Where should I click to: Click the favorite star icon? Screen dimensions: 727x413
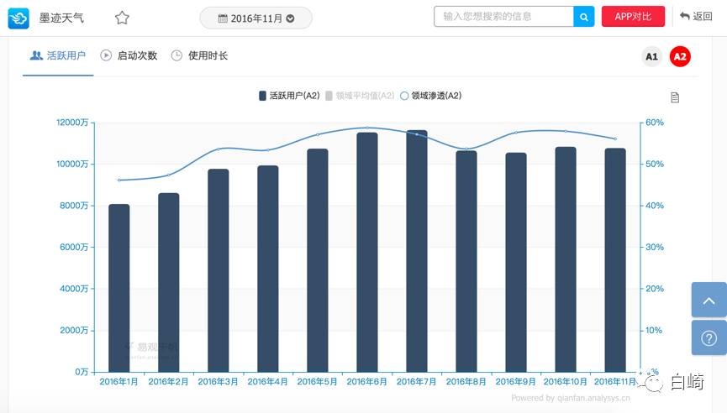point(122,18)
